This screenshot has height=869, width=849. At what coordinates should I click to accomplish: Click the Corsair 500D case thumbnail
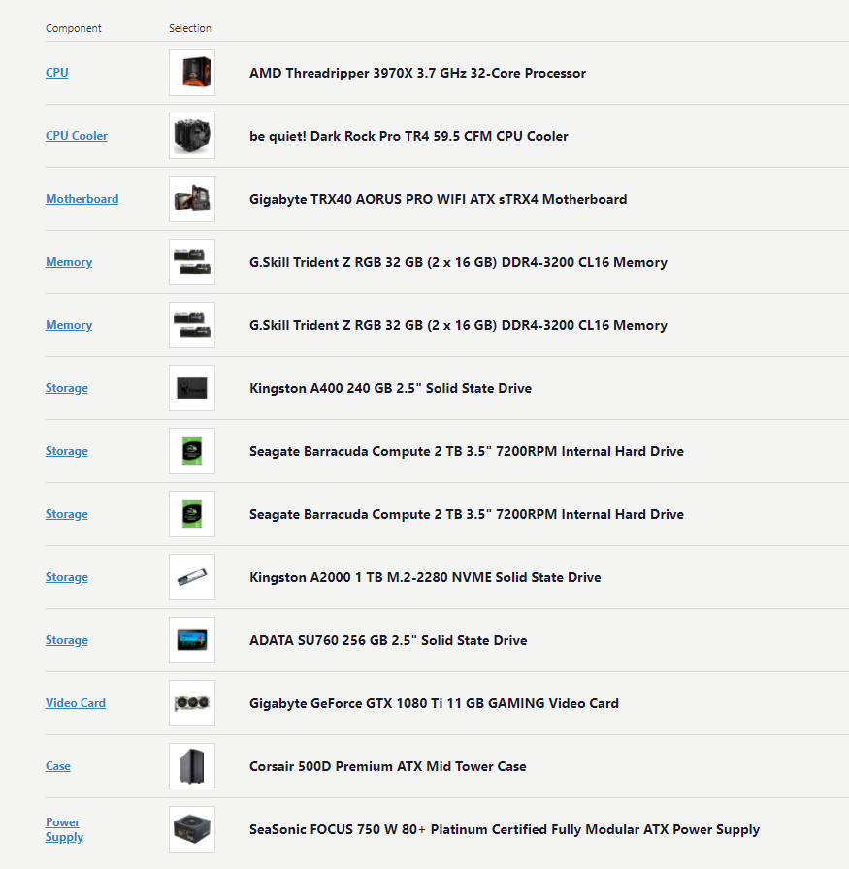191,766
